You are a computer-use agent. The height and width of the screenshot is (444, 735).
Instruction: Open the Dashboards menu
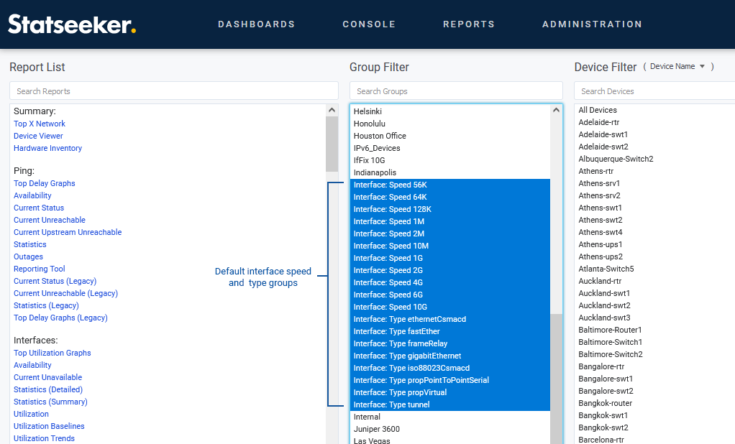tap(256, 24)
